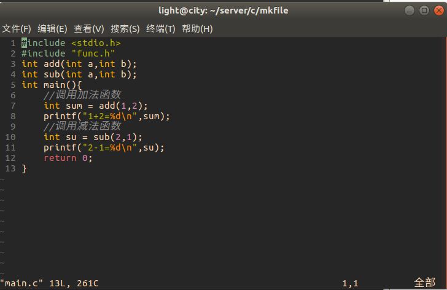
Task: Click the comment //调用减法函数
Action: (82, 127)
